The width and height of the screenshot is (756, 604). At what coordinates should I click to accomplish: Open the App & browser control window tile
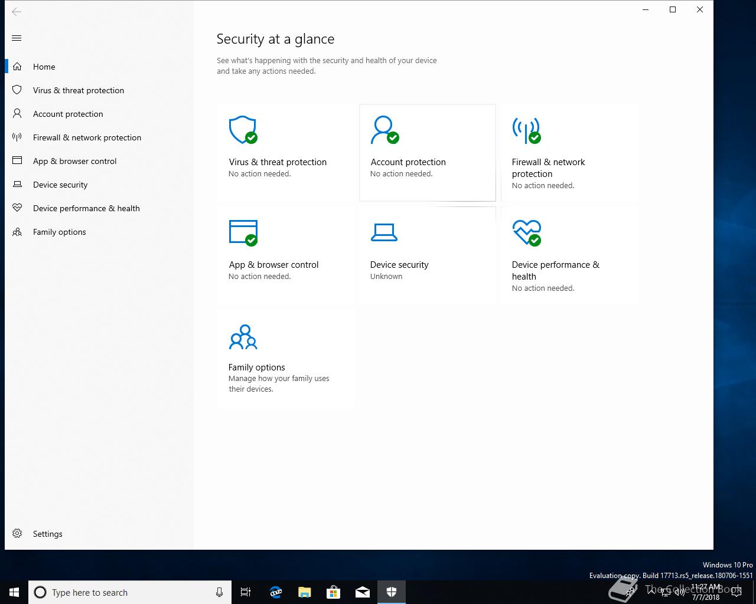286,255
